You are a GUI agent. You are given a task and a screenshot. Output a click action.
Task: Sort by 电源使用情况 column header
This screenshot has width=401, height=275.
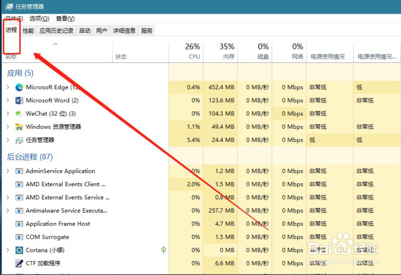[330, 52]
